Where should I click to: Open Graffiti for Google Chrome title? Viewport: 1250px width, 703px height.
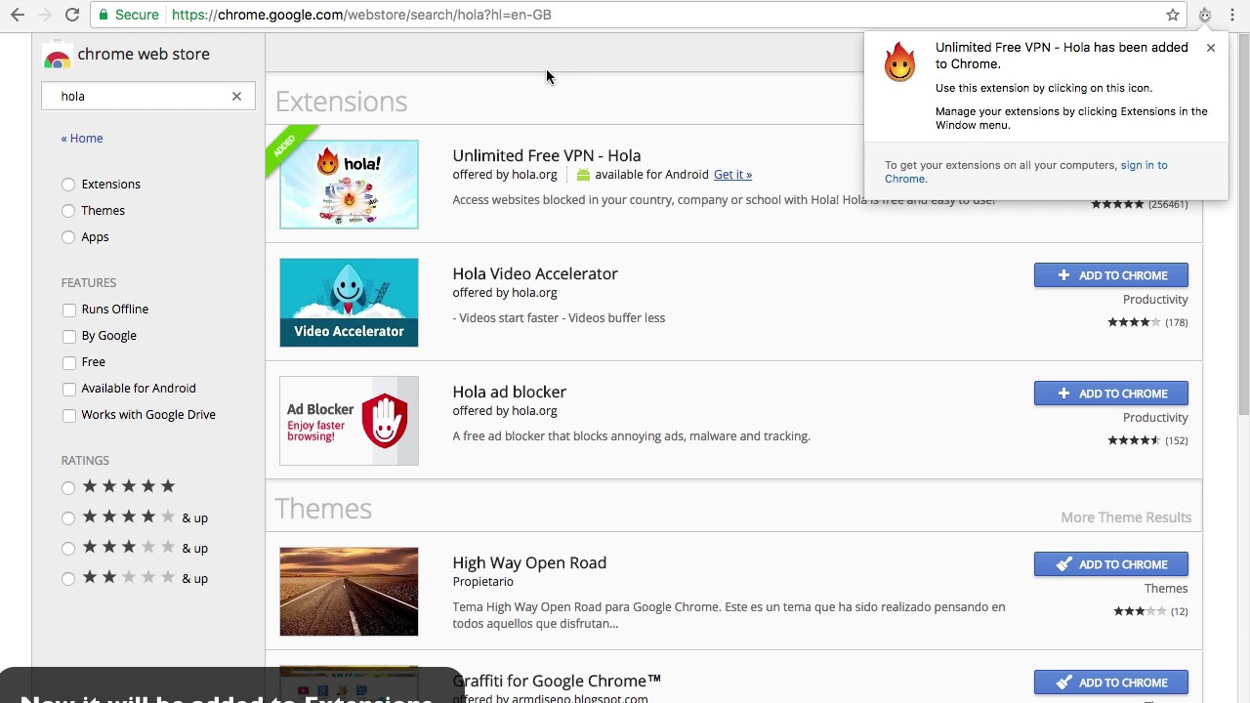tap(557, 681)
